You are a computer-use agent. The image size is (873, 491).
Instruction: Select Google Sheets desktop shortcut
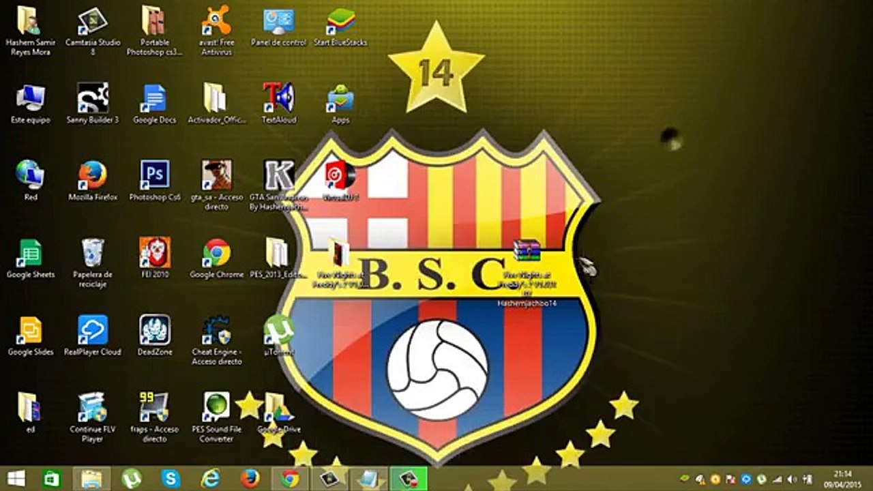(x=30, y=258)
